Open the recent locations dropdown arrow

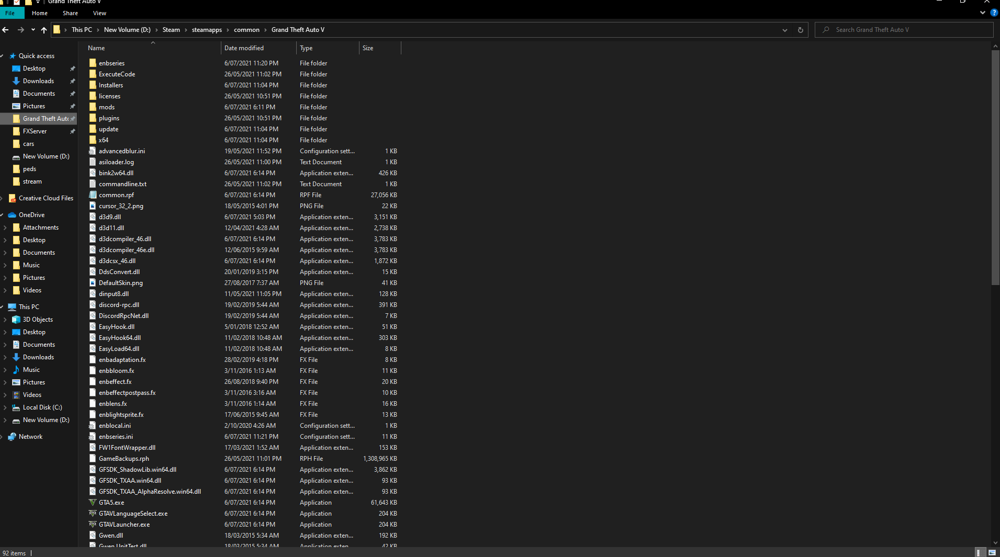click(33, 30)
